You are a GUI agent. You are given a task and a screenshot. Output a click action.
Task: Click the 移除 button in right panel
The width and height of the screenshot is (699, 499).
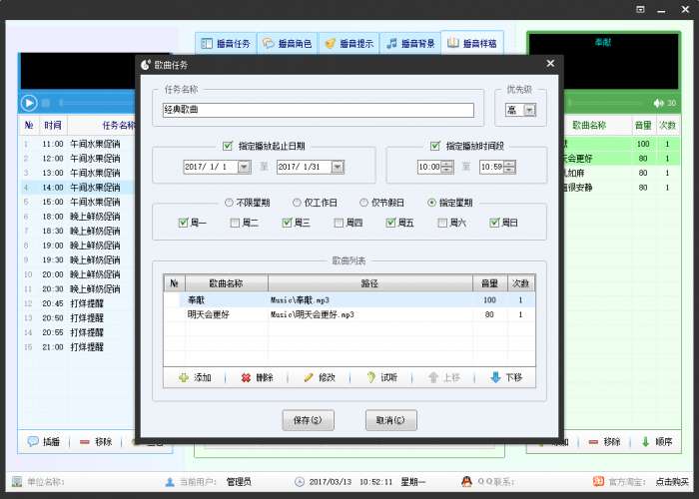(604, 441)
